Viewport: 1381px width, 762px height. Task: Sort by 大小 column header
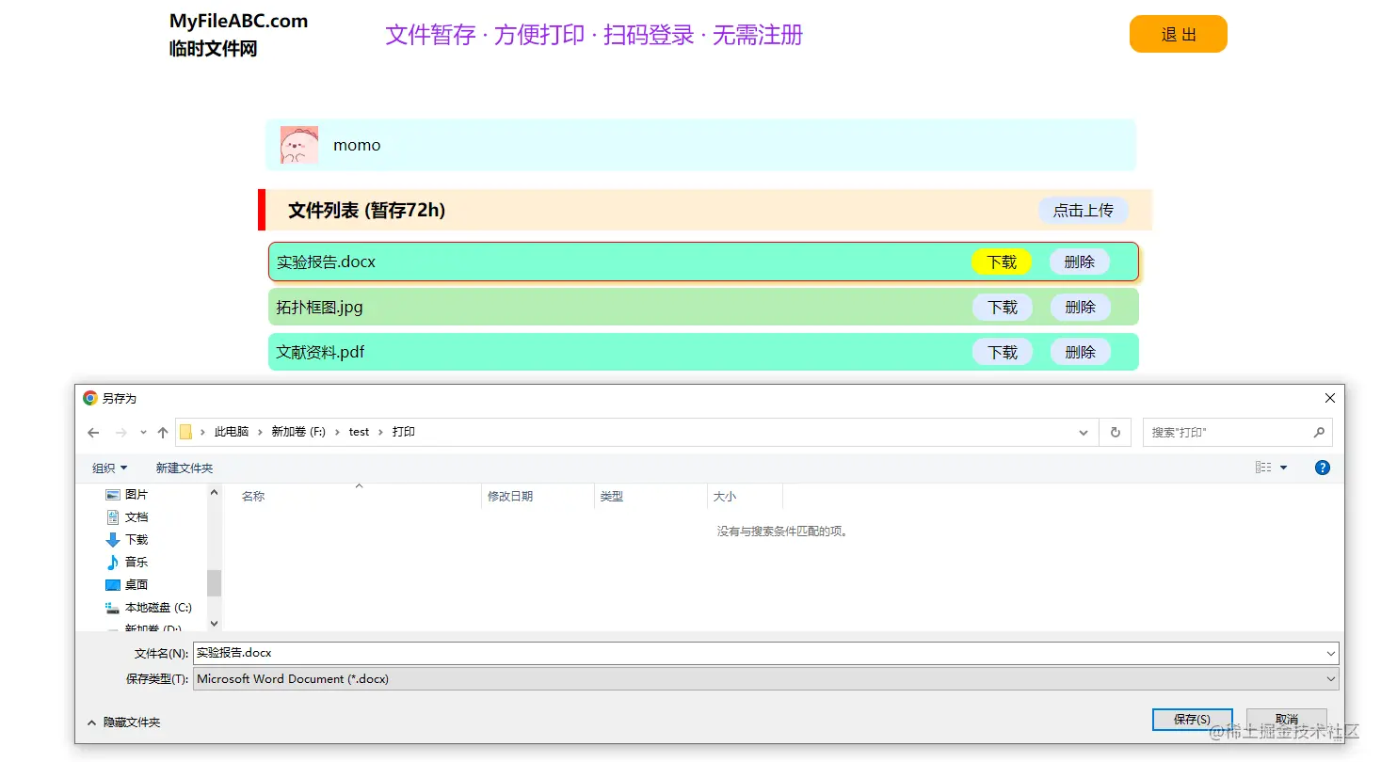pos(745,496)
